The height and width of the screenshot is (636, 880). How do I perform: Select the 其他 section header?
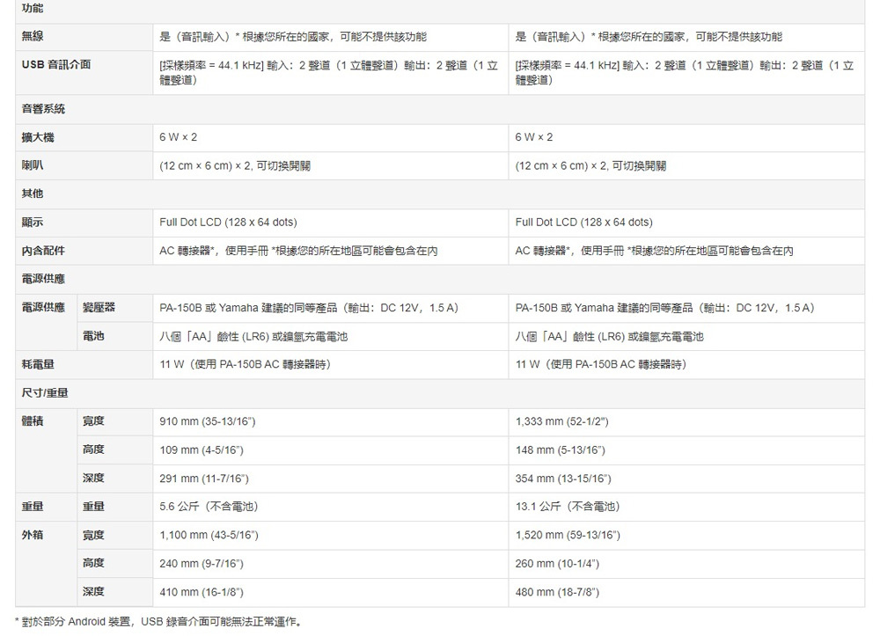[x=33, y=194]
